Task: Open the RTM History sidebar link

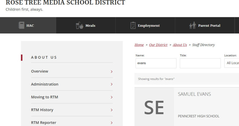Action: [x=42, y=110]
